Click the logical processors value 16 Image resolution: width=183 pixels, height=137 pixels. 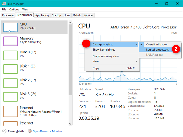[x=156, y=102]
